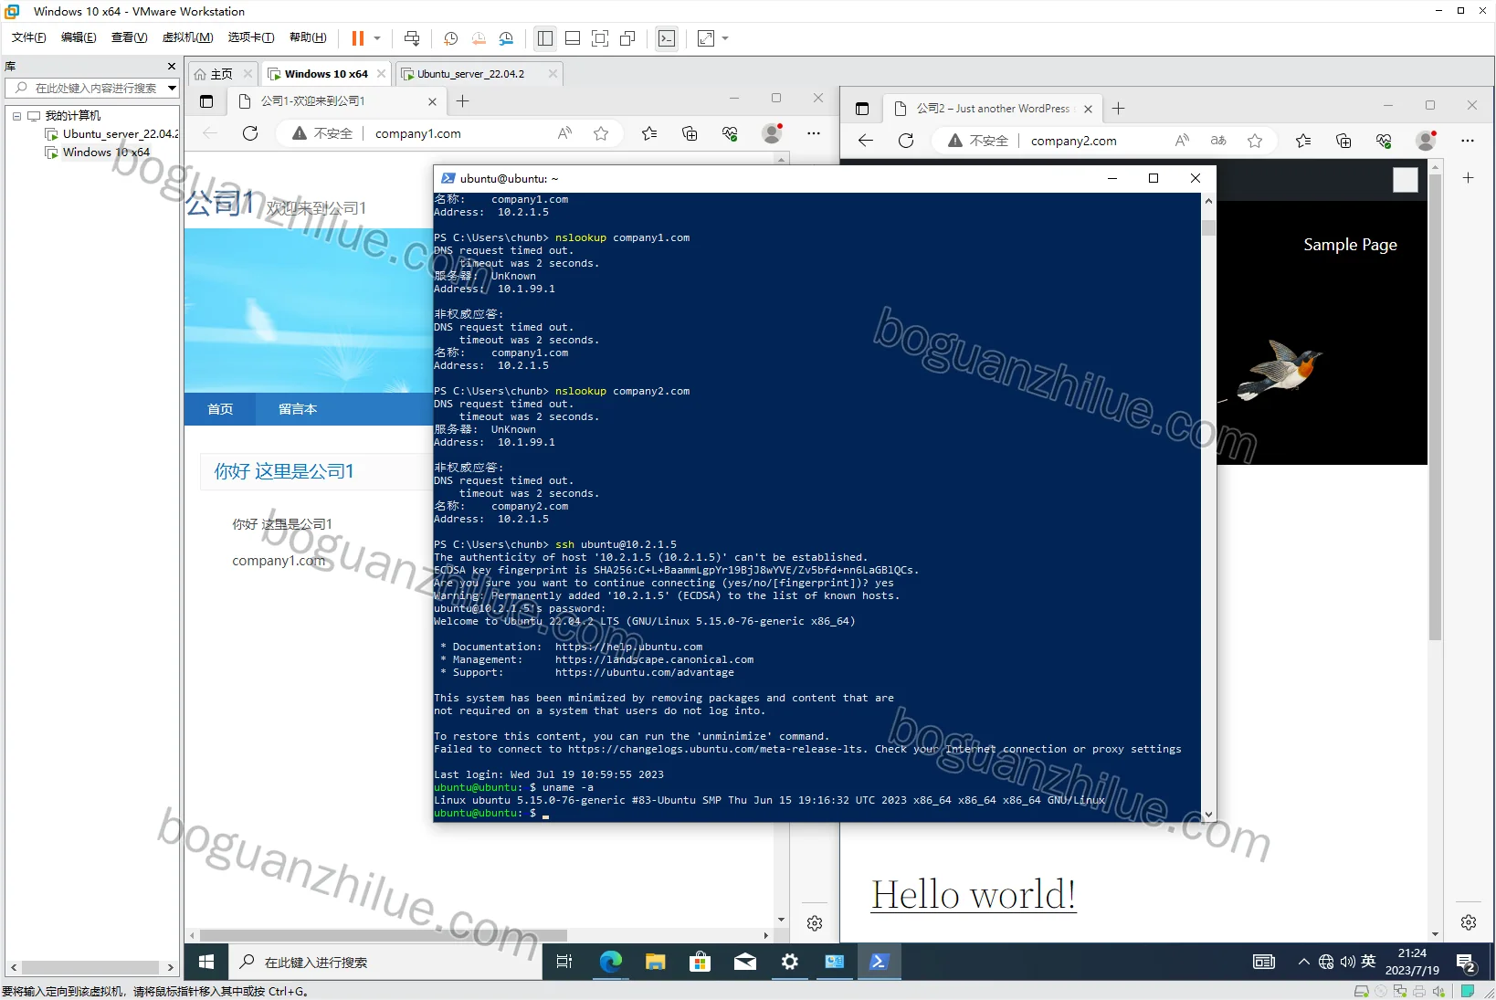This screenshot has height=1000, width=1496.
Task: Pause the virtual machine from VMware toolbar
Action: pyautogui.click(x=358, y=38)
